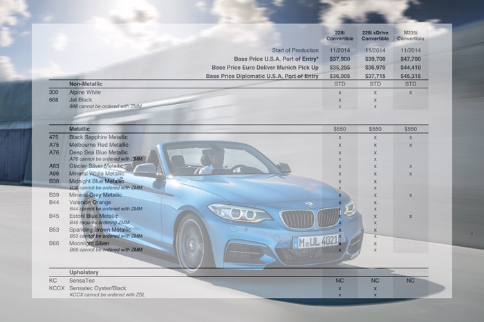Image resolution: width=484 pixels, height=322 pixels.
Task: Click the '668 cannot be ordered with ZMM' note
Action: [x=106, y=106]
